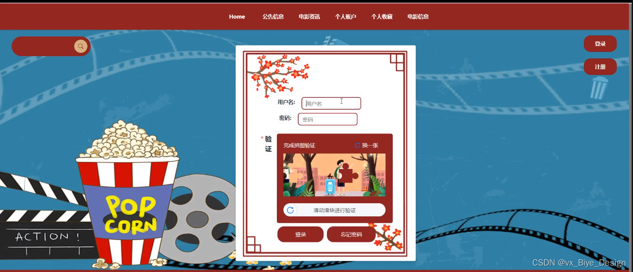The image size is (633, 272).
Task: Click the 忘记密码 button
Action: coord(351,234)
